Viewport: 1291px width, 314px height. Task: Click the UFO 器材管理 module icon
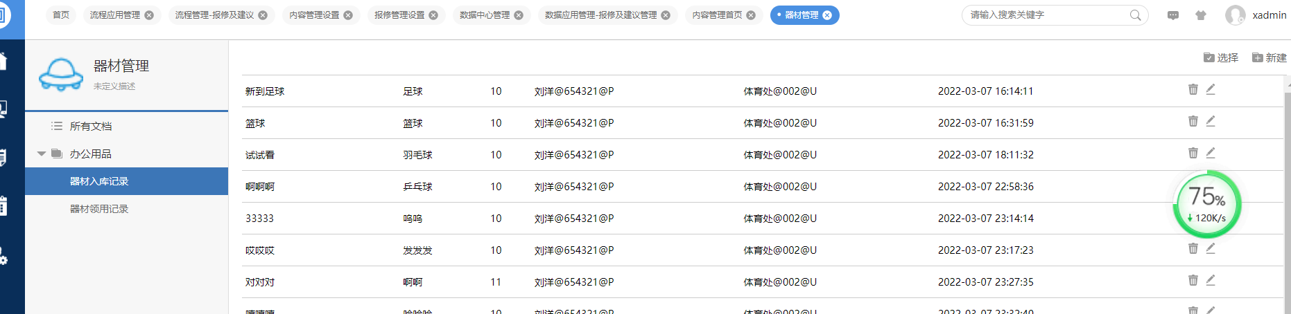pyautogui.click(x=60, y=74)
